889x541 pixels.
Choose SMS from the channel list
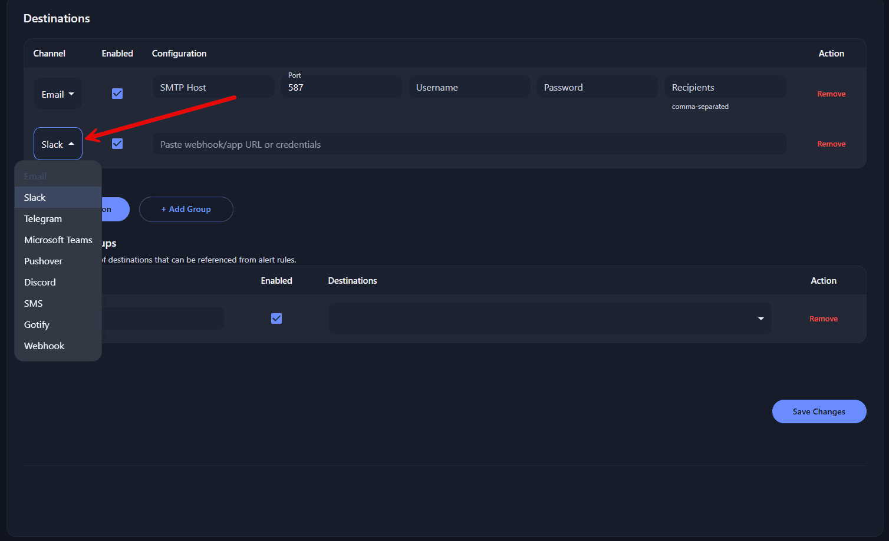[33, 303]
